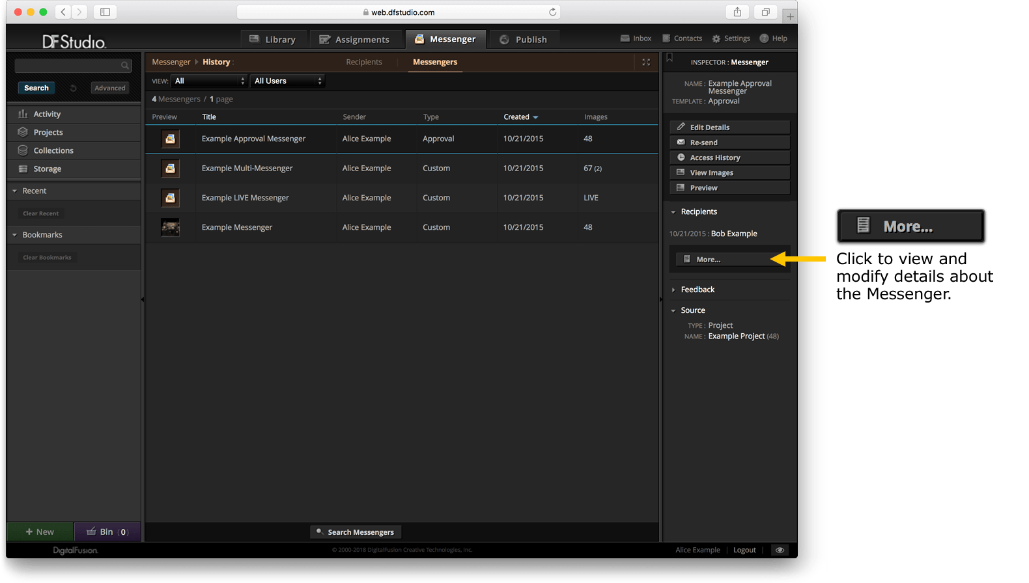Click Alice Example account link
This screenshot has height=583, width=1029.
click(698, 550)
